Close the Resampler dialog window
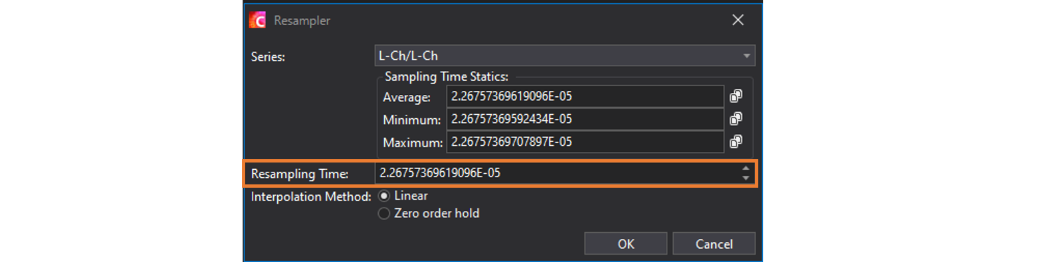Viewport: 1052px width, 262px height. click(738, 20)
